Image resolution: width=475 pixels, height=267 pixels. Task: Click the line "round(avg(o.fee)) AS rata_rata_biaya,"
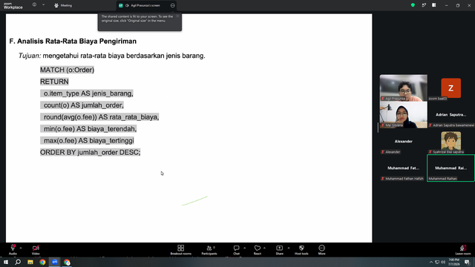pos(101,117)
